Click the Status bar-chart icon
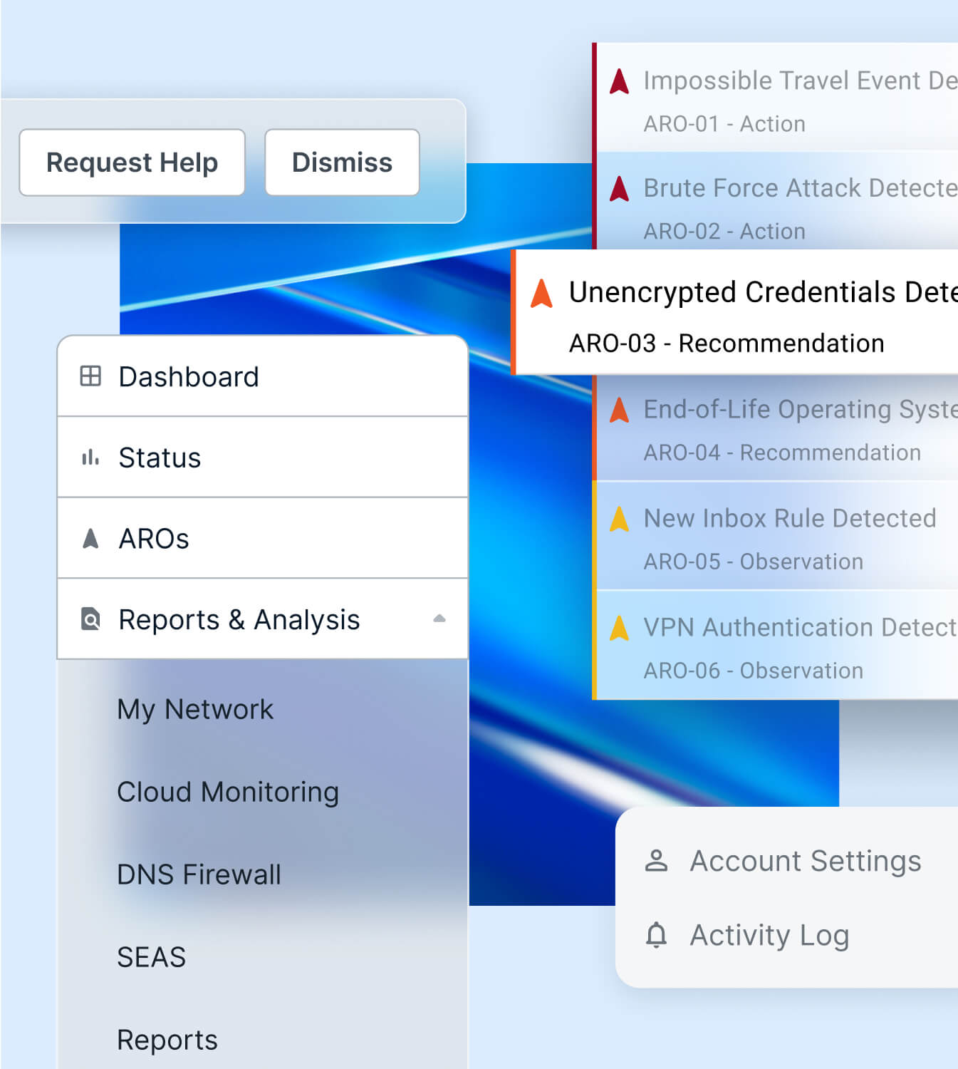 (x=89, y=458)
